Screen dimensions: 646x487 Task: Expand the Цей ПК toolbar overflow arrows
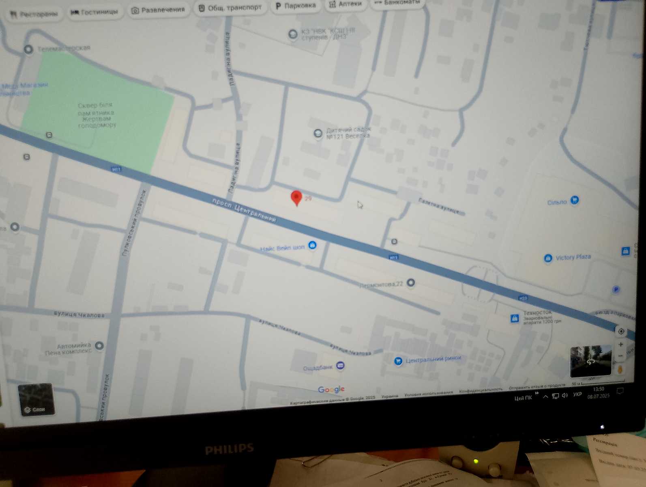coord(537,393)
